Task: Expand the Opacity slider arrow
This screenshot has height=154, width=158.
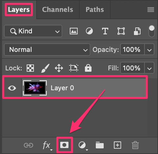Action: [x=149, y=50]
